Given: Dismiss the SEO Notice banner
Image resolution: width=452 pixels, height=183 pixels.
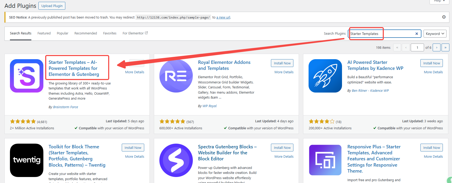Looking at the screenshot, I should coord(444,17).
